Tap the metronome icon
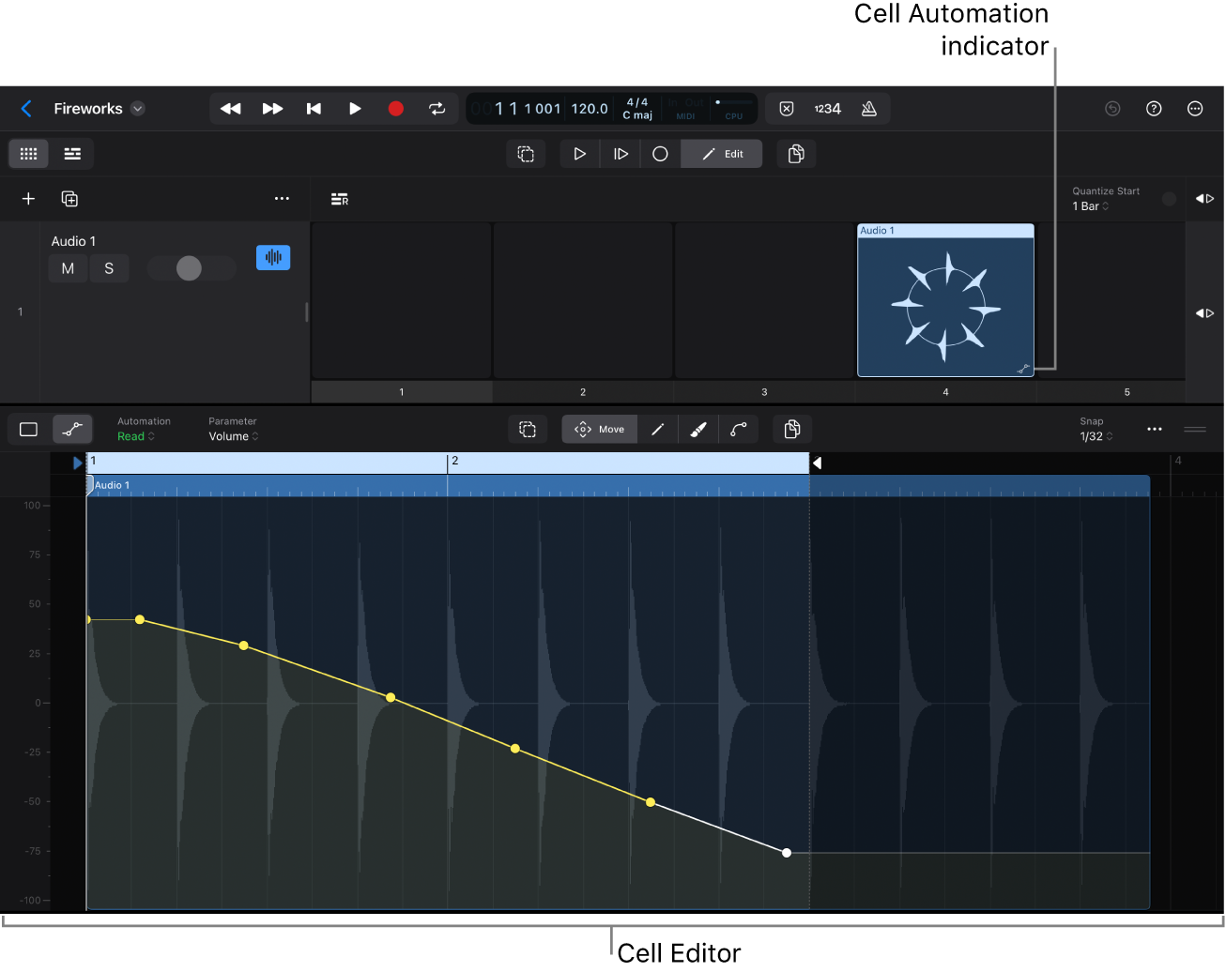 (868, 108)
